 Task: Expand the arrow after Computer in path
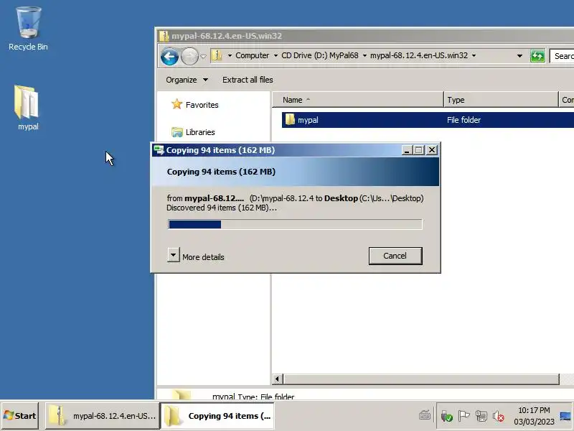[276, 56]
